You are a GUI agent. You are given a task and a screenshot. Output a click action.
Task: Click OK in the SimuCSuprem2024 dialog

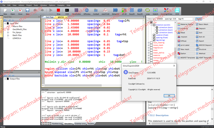pos(169,96)
